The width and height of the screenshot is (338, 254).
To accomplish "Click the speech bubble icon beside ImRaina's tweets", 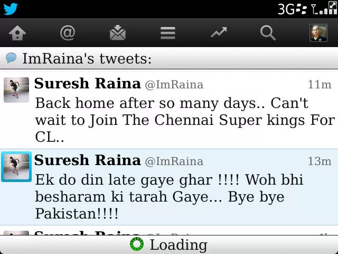I will [x=11, y=58].
